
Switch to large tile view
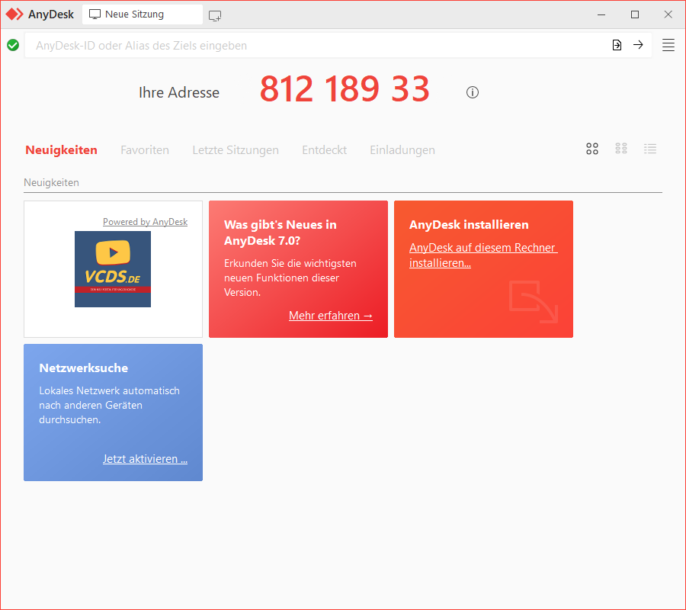[592, 149]
